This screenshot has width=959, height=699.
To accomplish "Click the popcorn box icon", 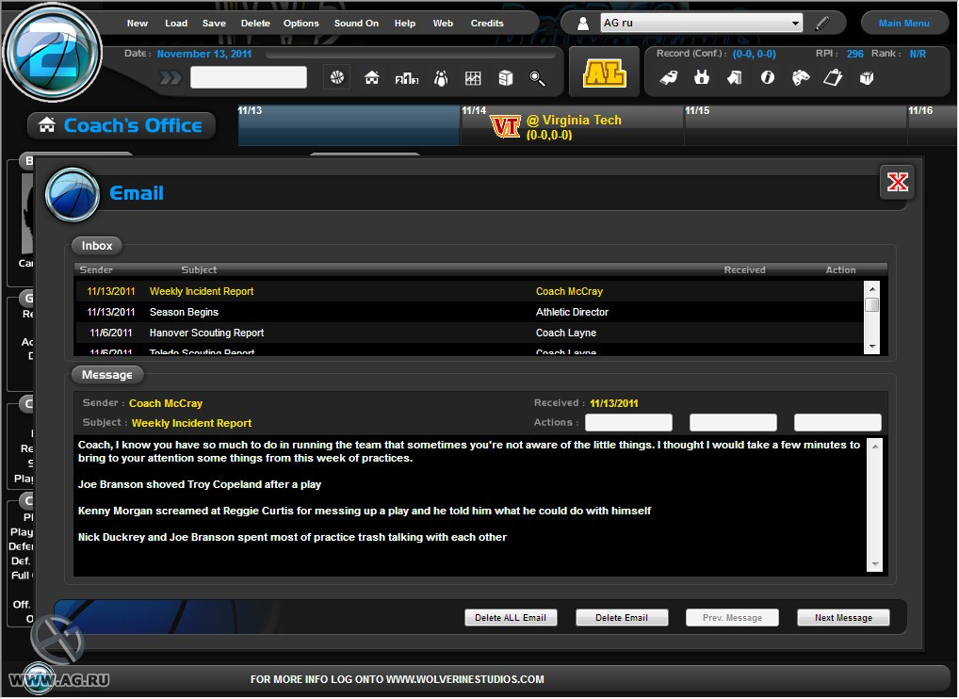I will 867,77.
